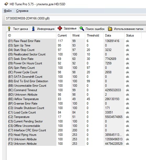The image size is (146, 160).
Task: Click the lightbulb icon on Тест диска tab
Action: pyautogui.click(x=9, y=29)
